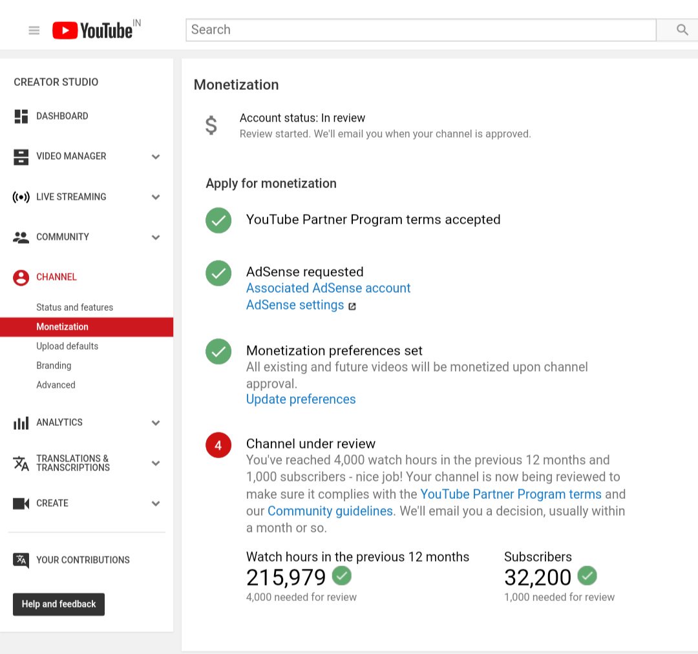Focus the Search input field
Image resolution: width=698 pixels, height=654 pixels.
421,30
